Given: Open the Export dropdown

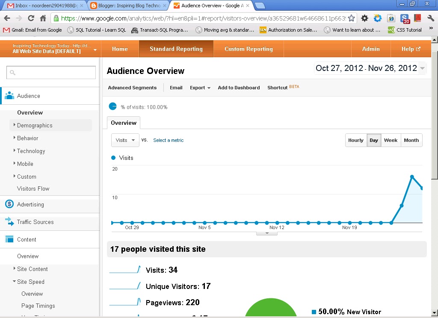Looking at the screenshot, I should point(200,88).
